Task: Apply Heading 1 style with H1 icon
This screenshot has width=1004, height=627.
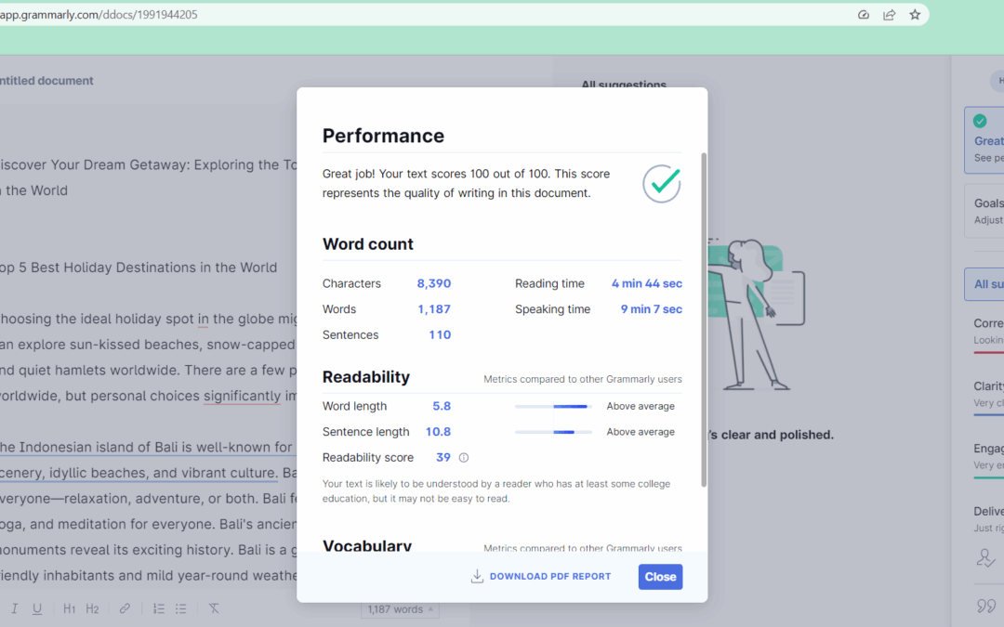Action: tap(70, 609)
